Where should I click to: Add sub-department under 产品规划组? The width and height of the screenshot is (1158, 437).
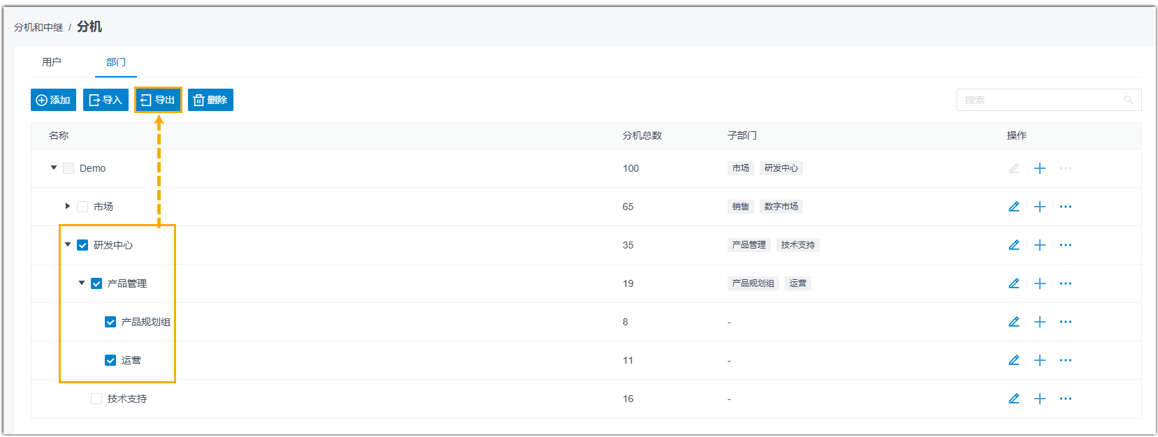click(x=1040, y=322)
